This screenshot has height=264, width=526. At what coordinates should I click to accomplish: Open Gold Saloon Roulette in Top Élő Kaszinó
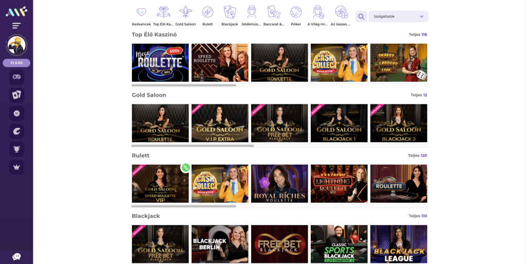pos(279,63)
